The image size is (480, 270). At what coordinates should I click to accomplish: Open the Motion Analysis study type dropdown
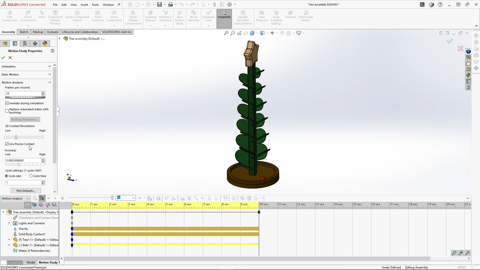(x=27, y=198)
